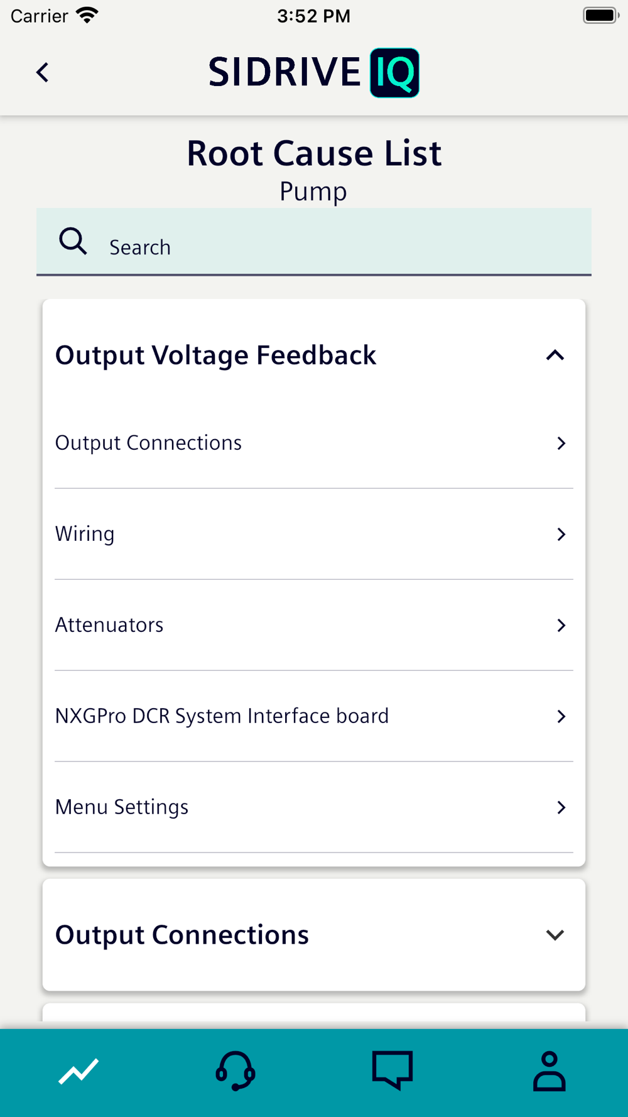
Task: Tap the Menu Settings arrow chevron
Action: [x=561, y=807]
